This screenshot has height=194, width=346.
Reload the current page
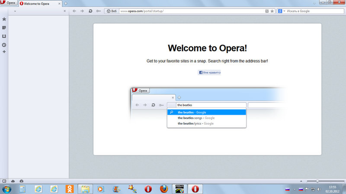90,11
